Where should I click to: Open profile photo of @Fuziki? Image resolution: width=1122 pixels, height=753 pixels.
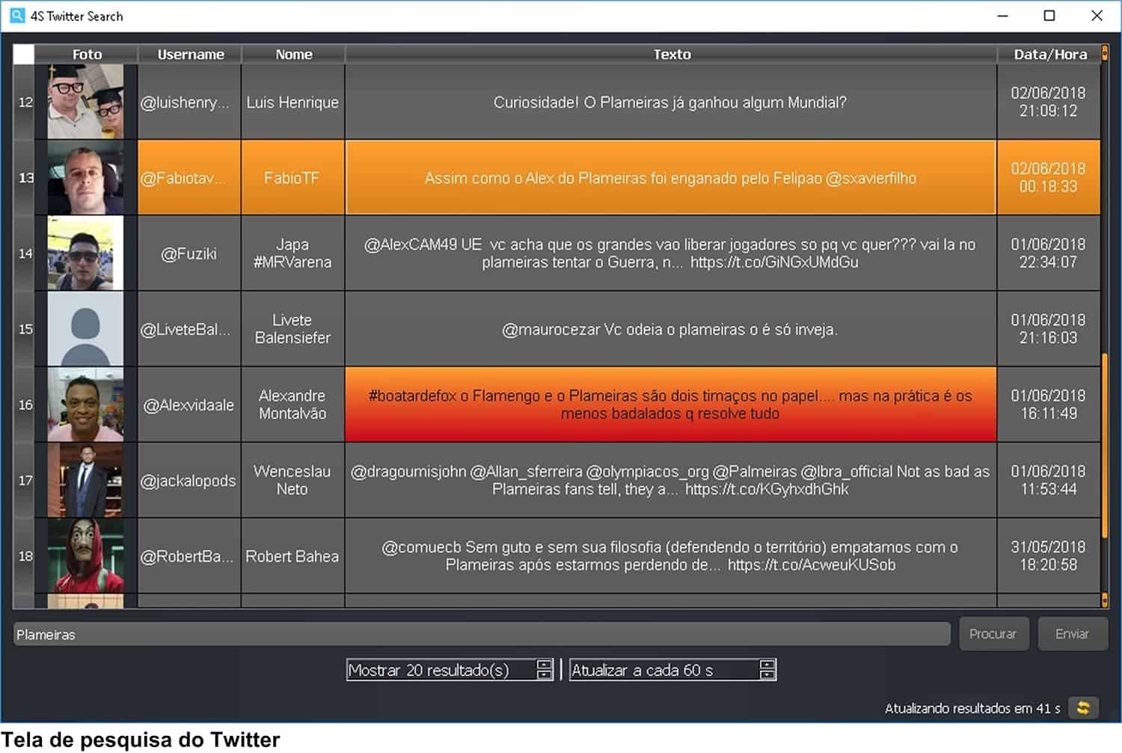coord(85,253)
